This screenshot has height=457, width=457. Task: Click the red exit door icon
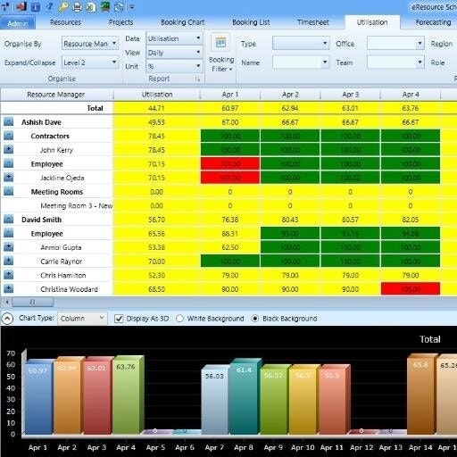[21, 6]
